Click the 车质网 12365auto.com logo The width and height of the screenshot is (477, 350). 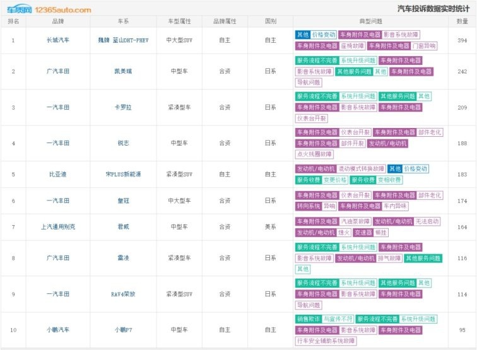coord(49,9)
